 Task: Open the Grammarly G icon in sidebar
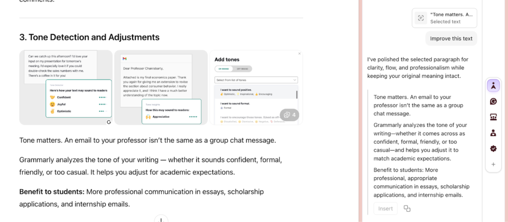[x=493, y=102]
